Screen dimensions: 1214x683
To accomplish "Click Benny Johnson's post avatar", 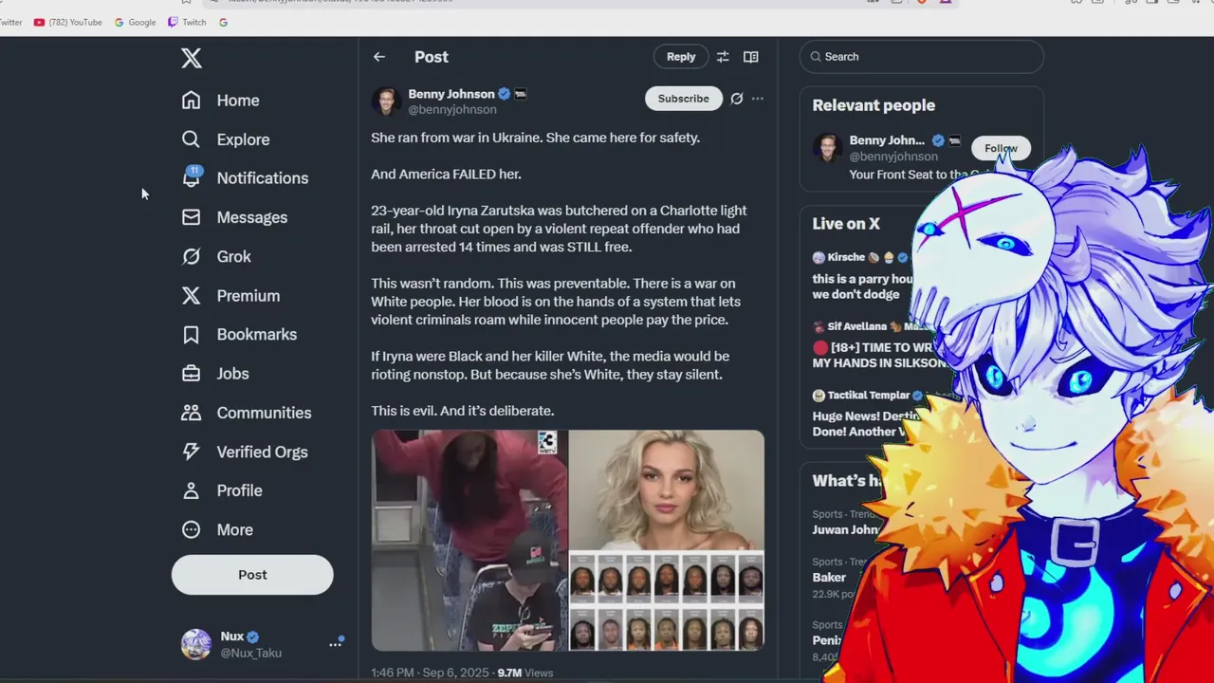I will tap(386, 102).
